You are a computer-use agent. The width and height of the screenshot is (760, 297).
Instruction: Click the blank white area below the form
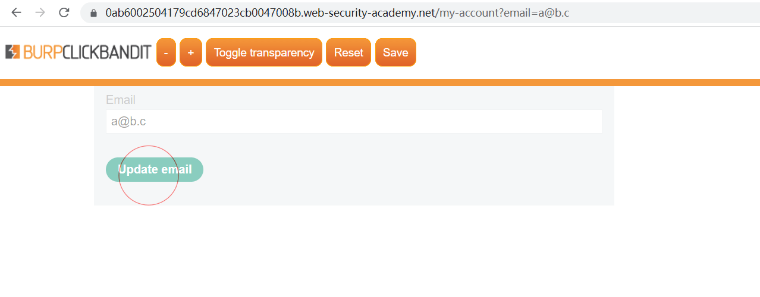click(381, 255)
